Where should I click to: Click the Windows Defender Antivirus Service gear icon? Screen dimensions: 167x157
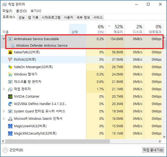pyautogui.click(x=12, y=46)
